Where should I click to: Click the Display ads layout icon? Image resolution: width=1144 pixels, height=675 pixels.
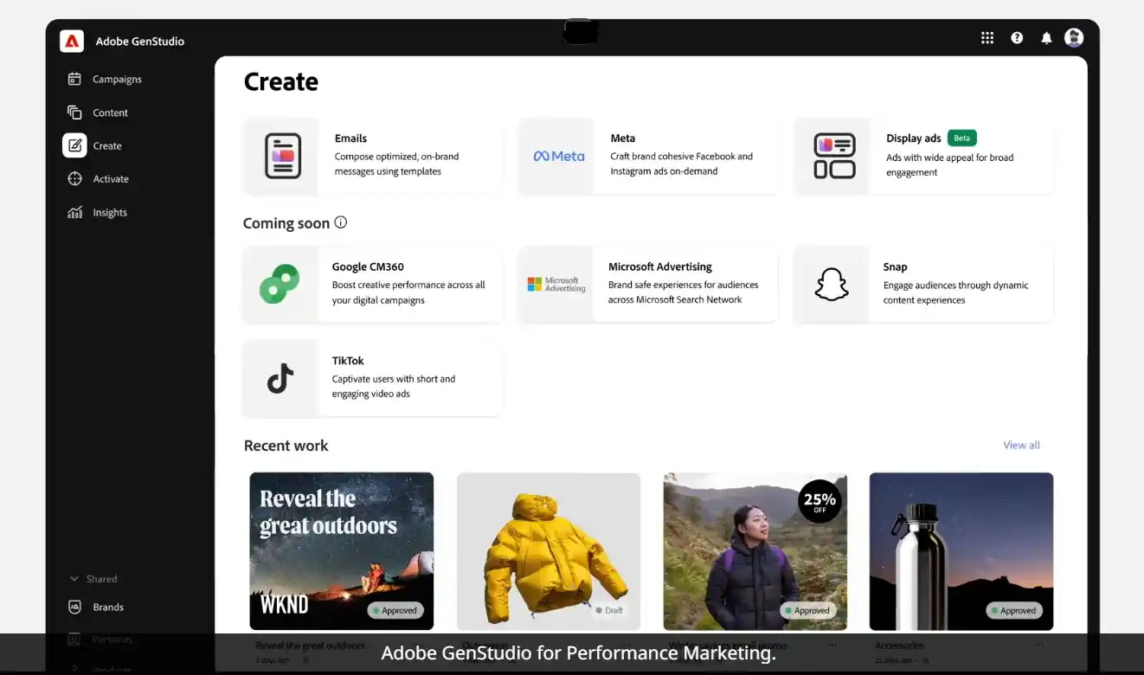point(834,156)
